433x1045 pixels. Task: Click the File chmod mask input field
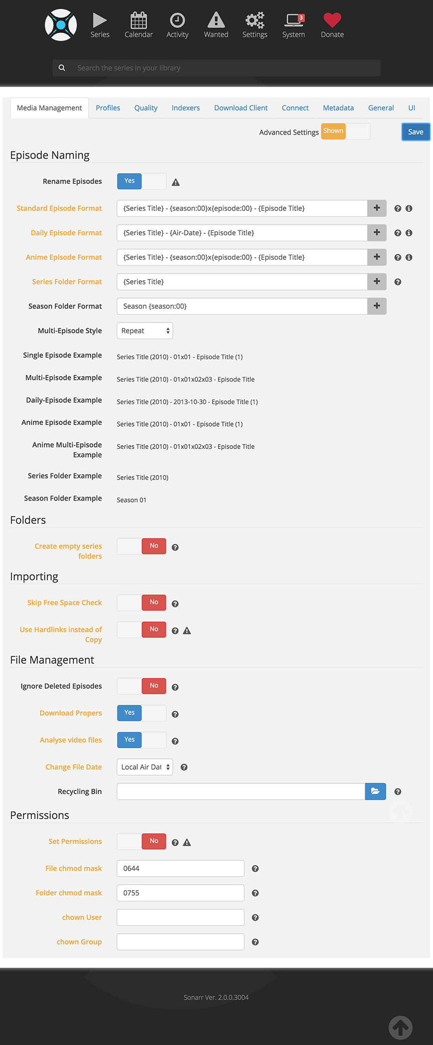click(181, 868)
